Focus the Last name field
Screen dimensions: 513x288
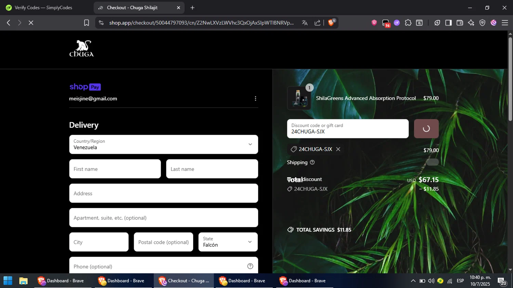pos(212,169)
